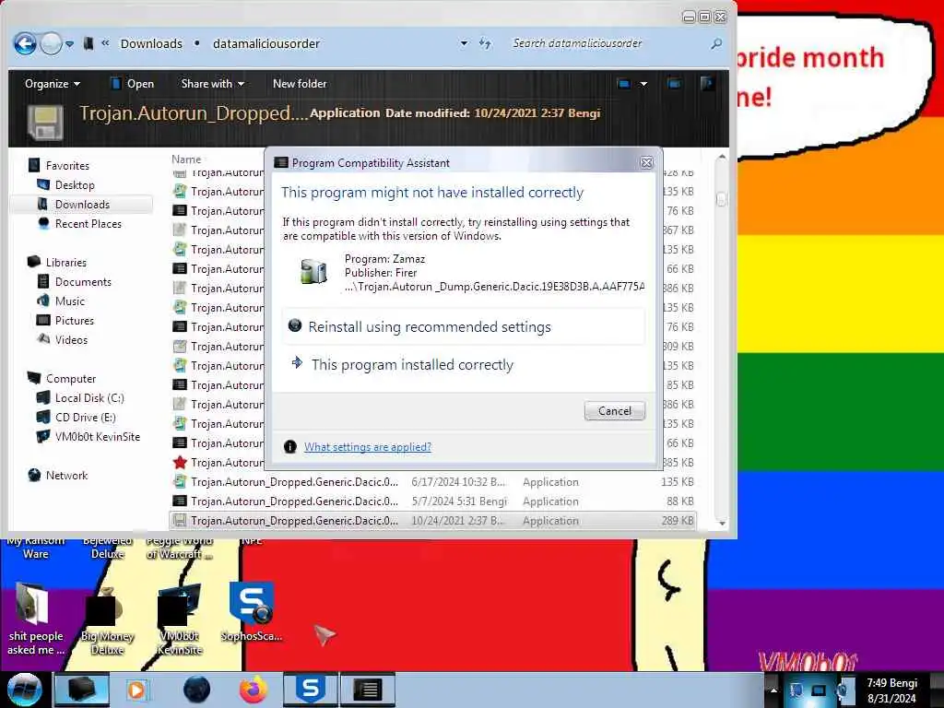The image size is (944, 708).
Task: Open the address bar history dropdown
Action: pyautogui.click(x=464, y=43)
